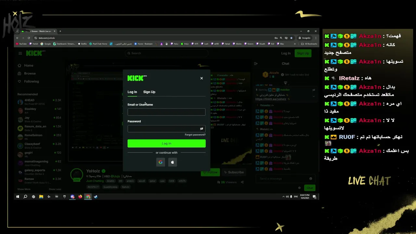This screenshot has height=234, width=416.
Task: Open recommended channel Classybeef
Action: pos(39,146)
